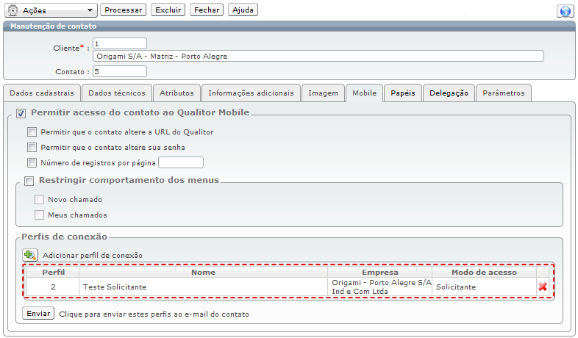Click the Excluir button

click(168, 10)
